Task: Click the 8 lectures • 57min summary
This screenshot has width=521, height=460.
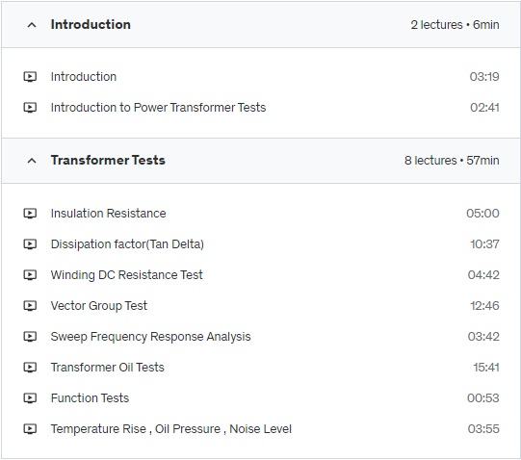Action: [x=452, y=161]
